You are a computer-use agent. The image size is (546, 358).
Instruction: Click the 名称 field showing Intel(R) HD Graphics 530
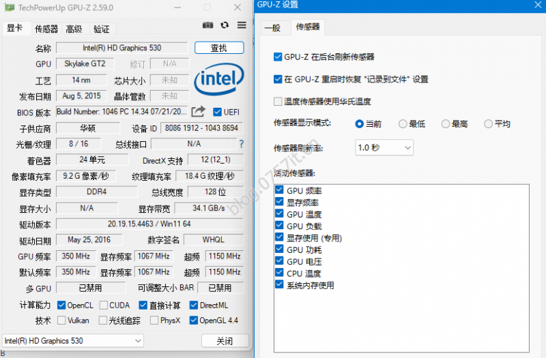click(122, 48)
